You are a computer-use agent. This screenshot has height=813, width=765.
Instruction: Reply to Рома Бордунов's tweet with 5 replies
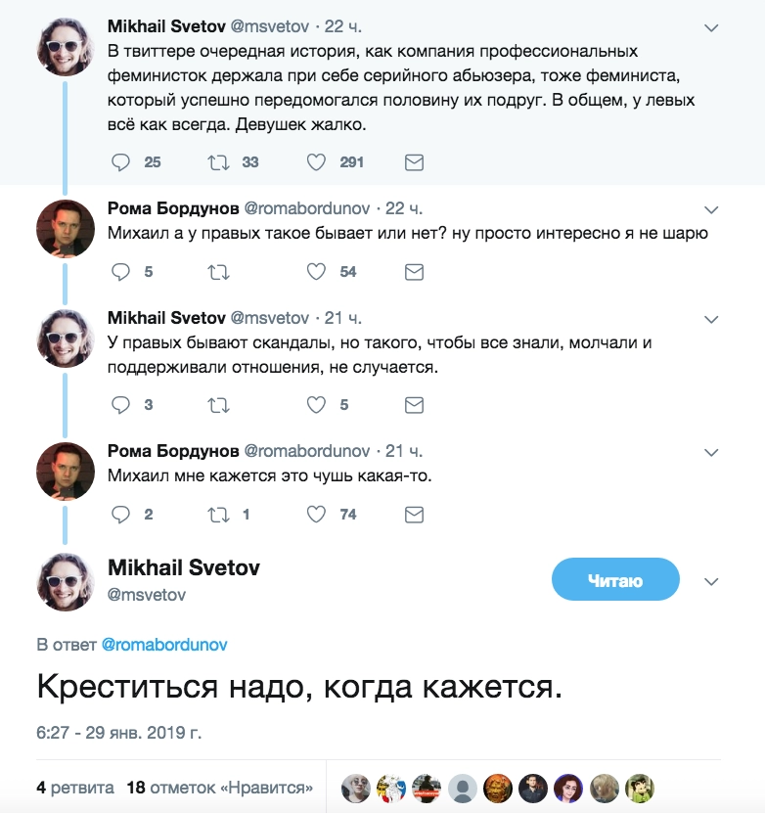click(x=121, y=272)
